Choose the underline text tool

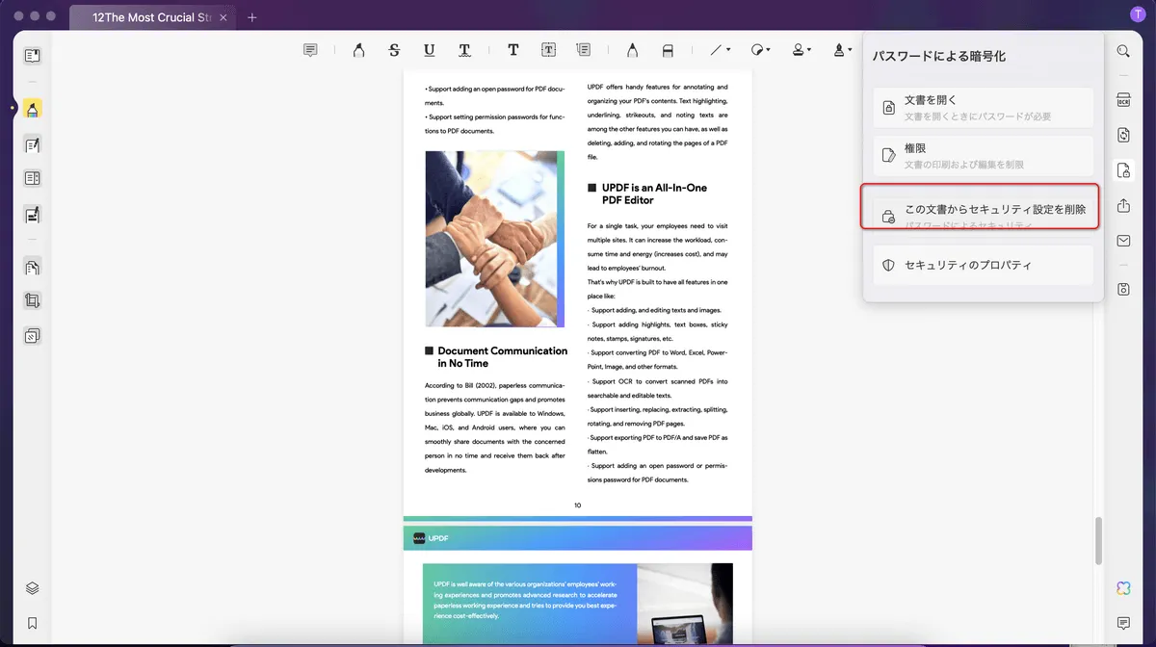pyautogui.click(x=429, y=50)
